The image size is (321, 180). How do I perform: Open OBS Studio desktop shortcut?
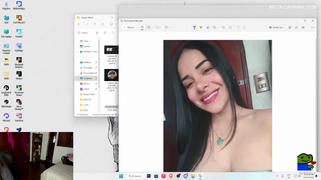point(6,103)
